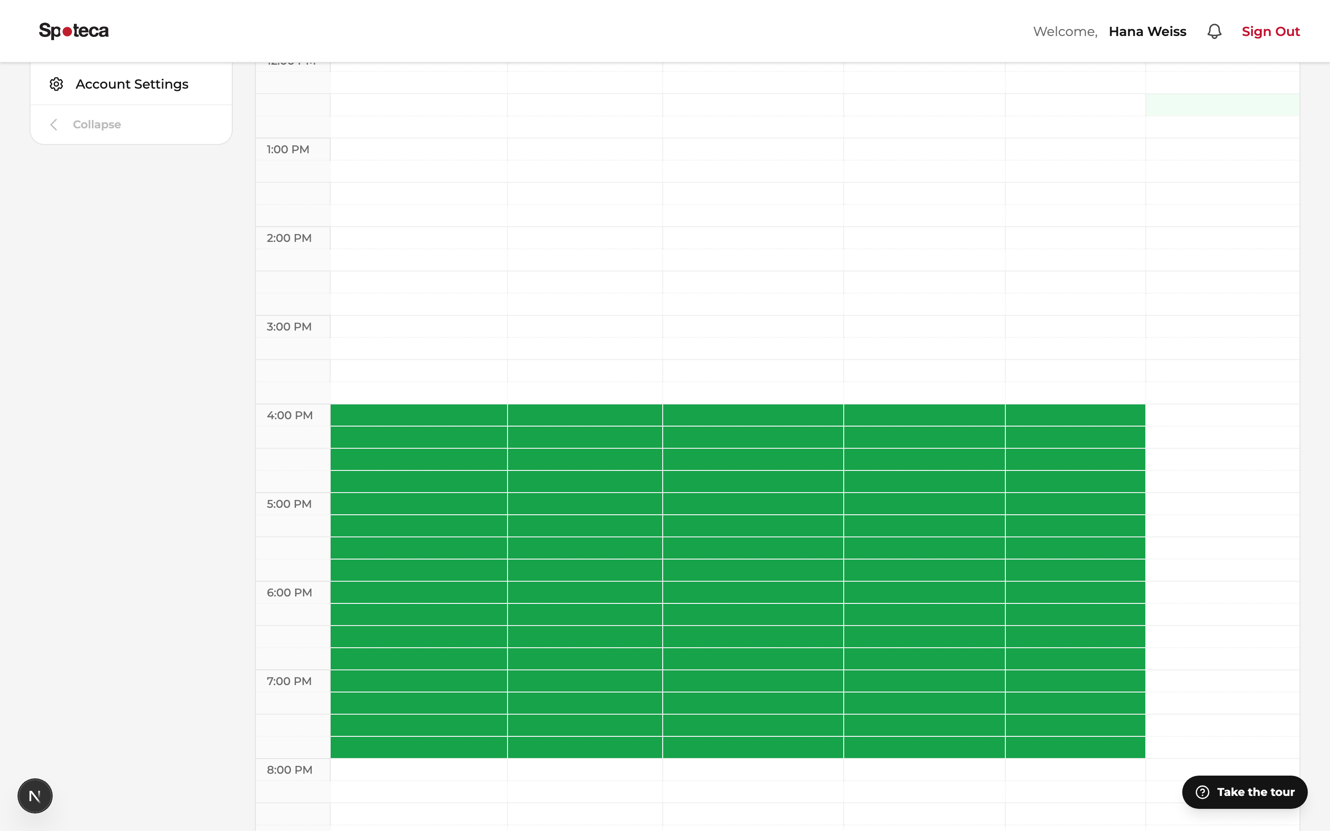Open Account Settings from sidebar
The height and width of the screenshot is (831, 1330).
131,84
